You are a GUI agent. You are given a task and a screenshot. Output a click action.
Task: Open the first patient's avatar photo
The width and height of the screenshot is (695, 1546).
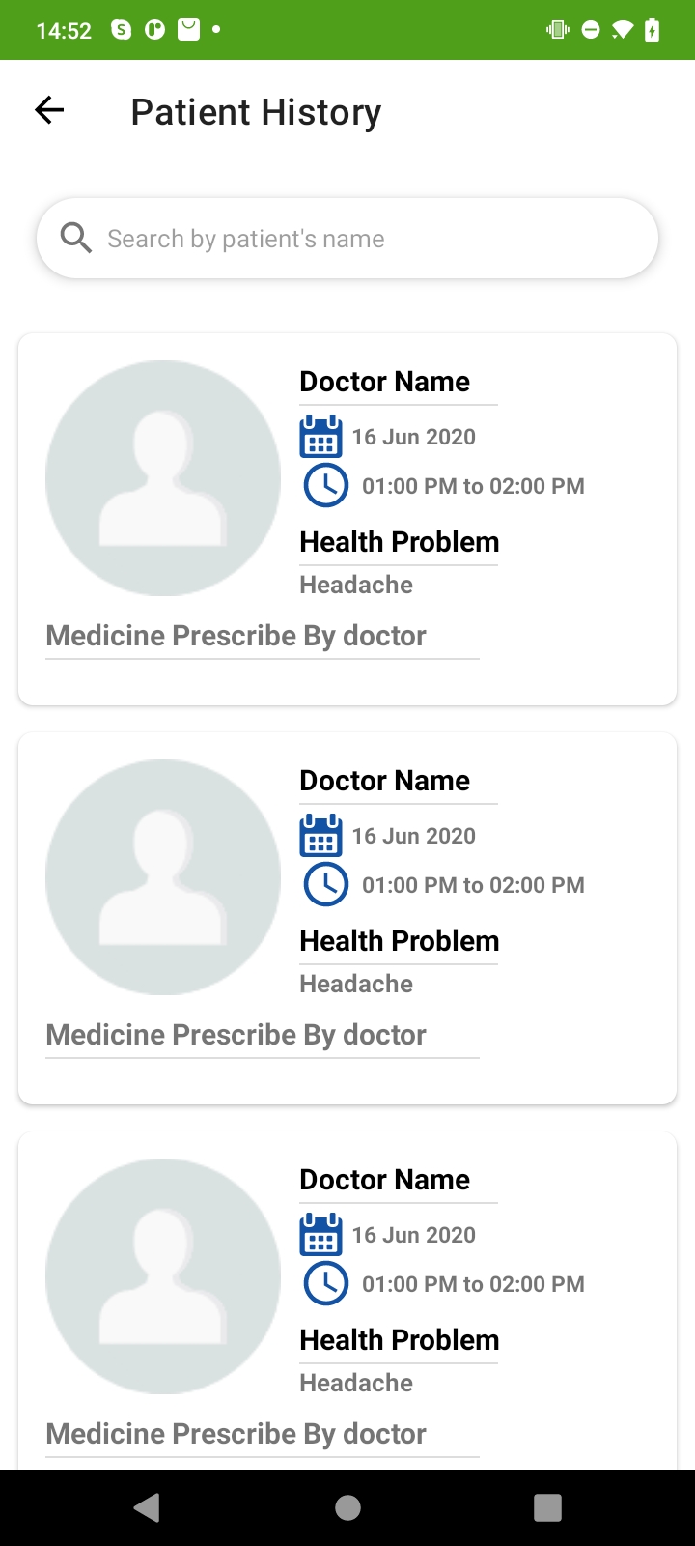163,478
